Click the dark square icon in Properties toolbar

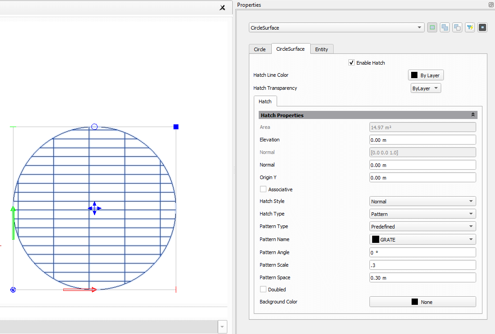pos(482,27)
